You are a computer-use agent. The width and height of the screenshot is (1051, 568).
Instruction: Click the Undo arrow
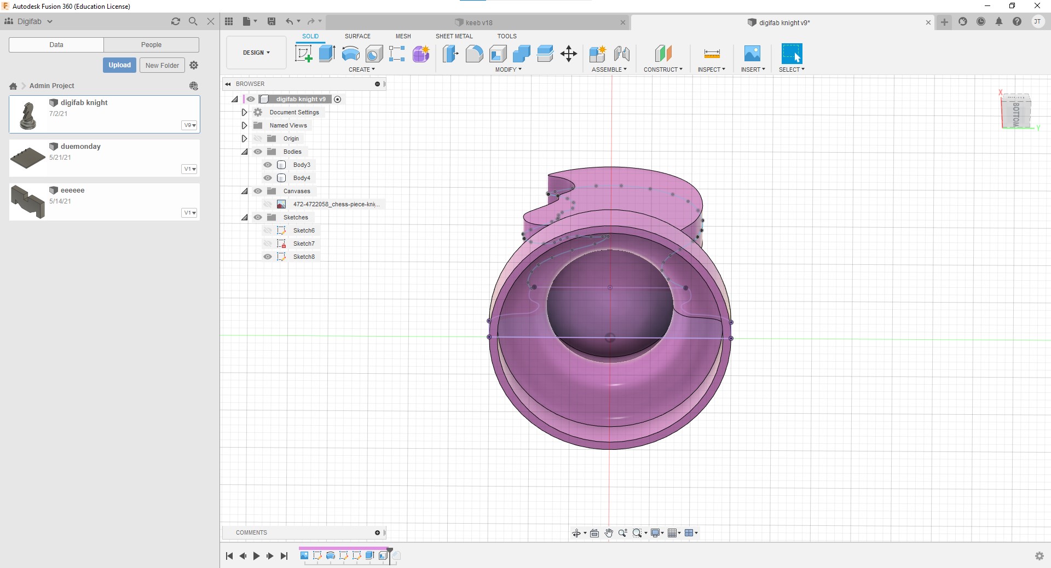click(x=289, y=21)
